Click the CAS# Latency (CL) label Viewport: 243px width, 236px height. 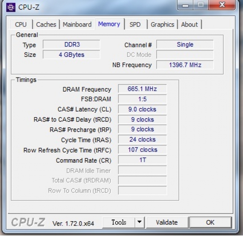(x=84, y=109)
